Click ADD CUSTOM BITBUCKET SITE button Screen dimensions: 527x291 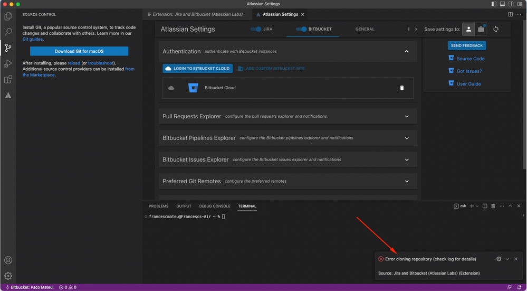[x=271, y=69]
